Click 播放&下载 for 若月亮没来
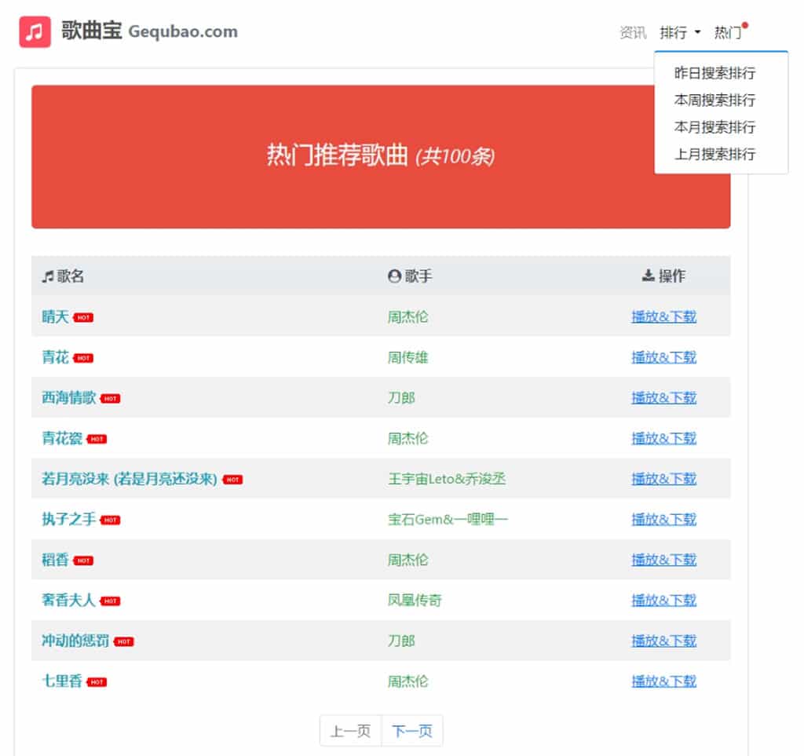 click(664, 479)
